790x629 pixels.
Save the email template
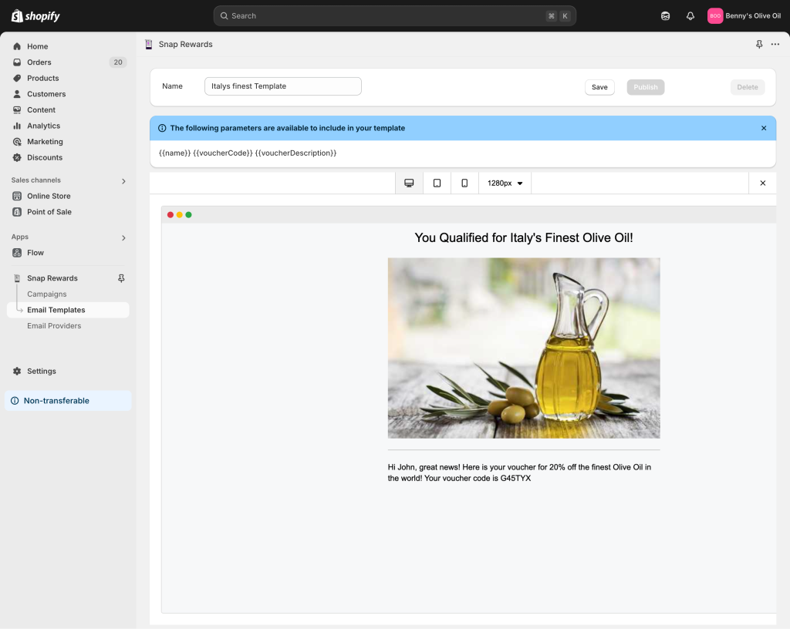(x=599, y=87)
